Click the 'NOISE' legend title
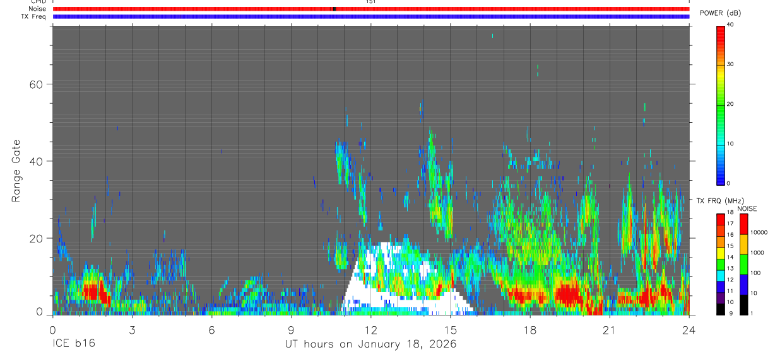Screen dimensions: 775x357 [x=747, y=208]
